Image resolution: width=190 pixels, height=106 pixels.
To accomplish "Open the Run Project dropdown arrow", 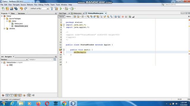I will pos(63,9).
